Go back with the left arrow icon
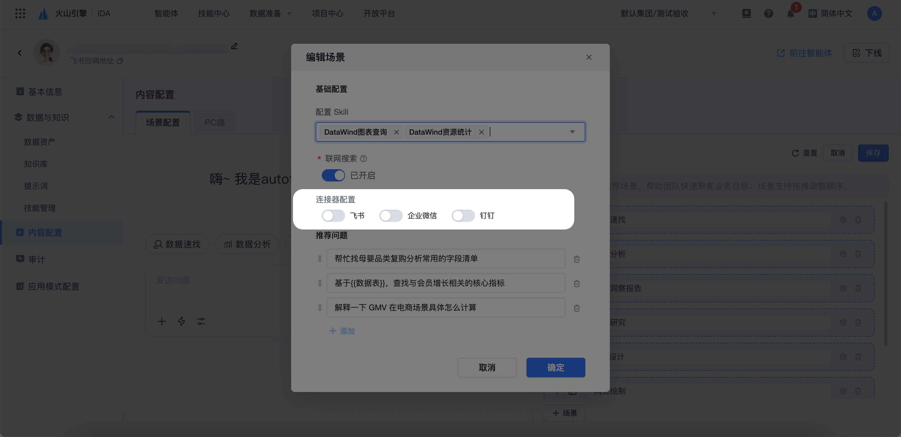 point(20,53)
